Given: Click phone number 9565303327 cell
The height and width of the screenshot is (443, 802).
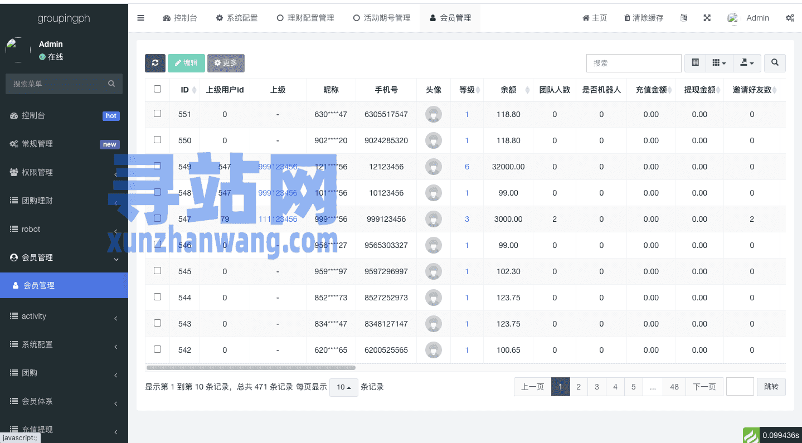Looking at the screenshot, I should pos(386,245).
